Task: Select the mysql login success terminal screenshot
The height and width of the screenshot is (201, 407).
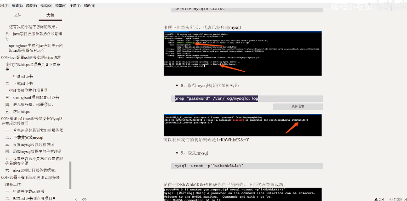Action: pos(243,194)
